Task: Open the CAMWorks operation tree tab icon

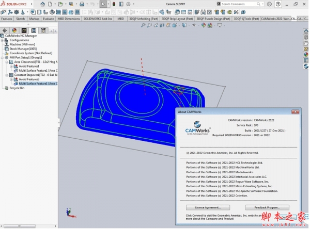Action: (x=34, y=30)
